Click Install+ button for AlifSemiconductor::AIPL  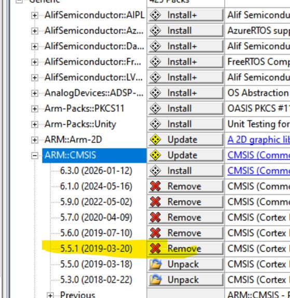[186, 15]
